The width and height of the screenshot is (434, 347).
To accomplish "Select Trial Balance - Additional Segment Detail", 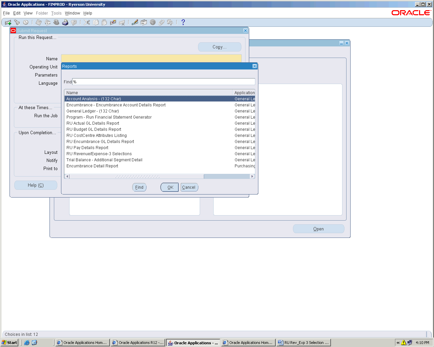I will (x=104, y=160).
